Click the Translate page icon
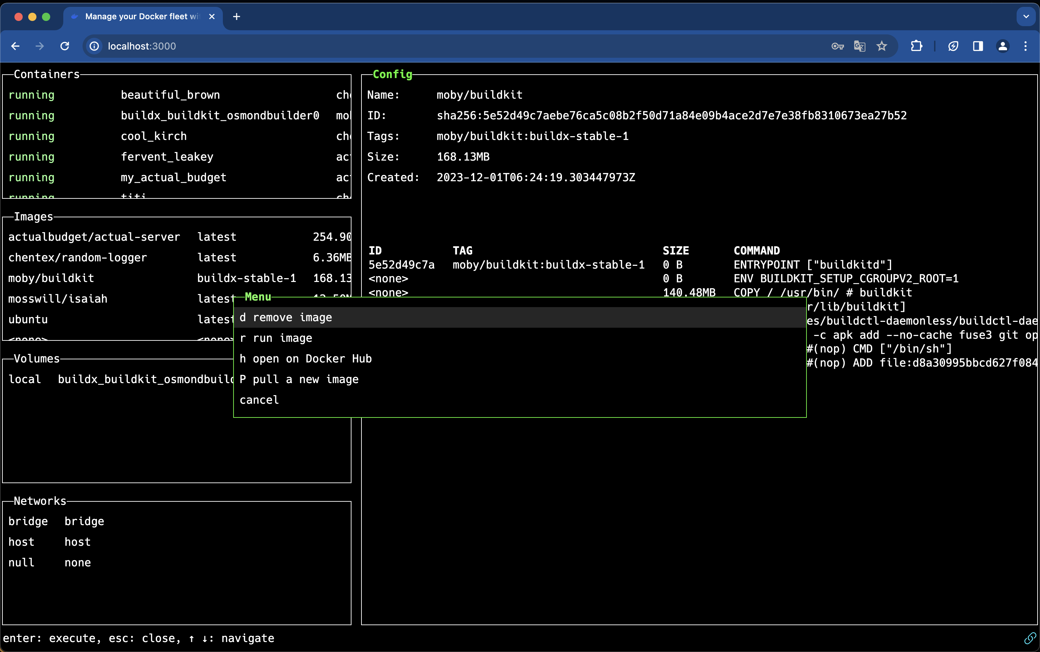The height and width of the screenshot is (652, 1040). tap(859, 46)
